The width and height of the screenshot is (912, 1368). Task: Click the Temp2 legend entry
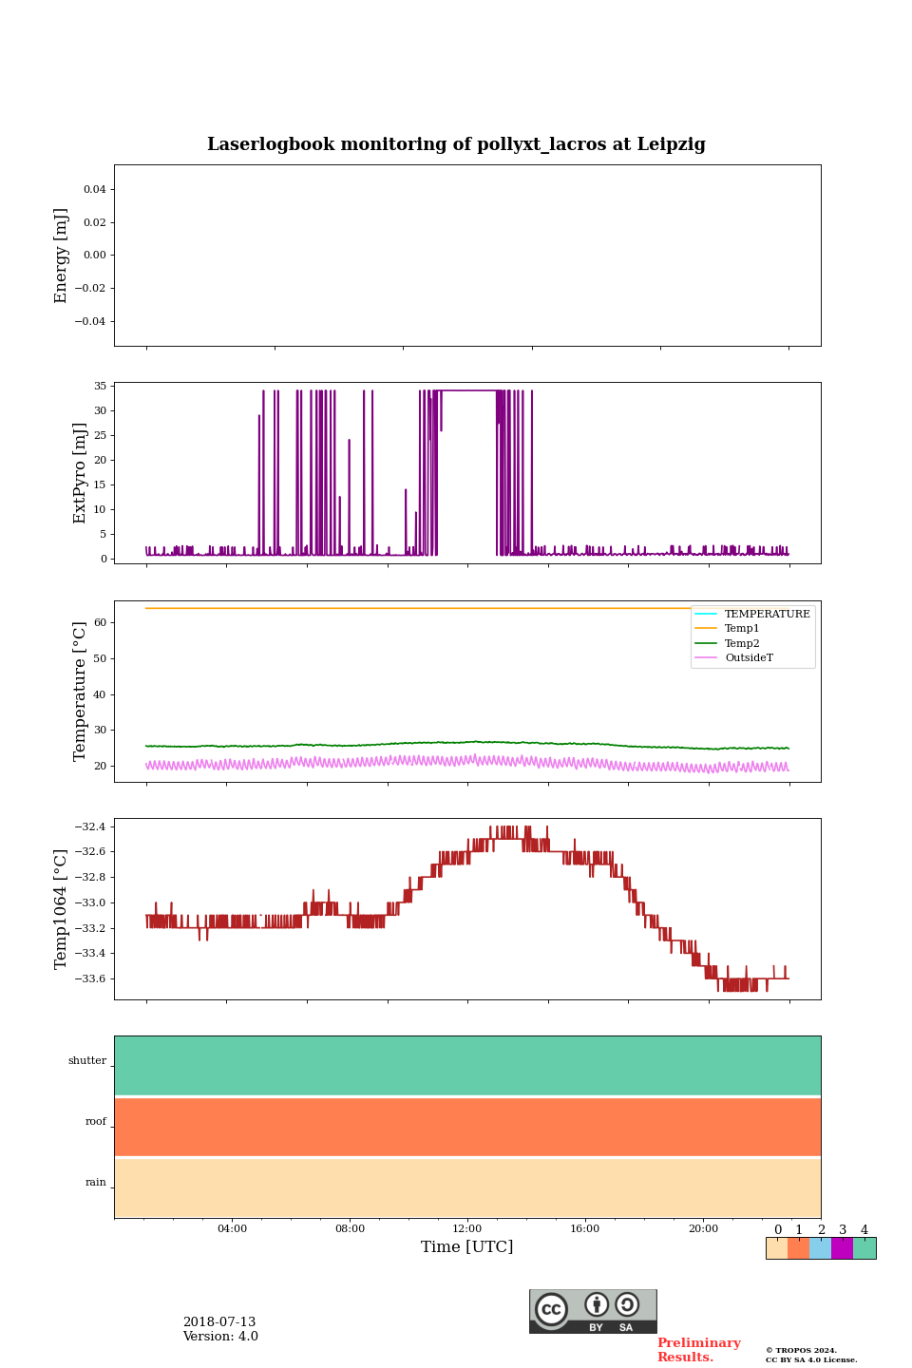point(728,643)
